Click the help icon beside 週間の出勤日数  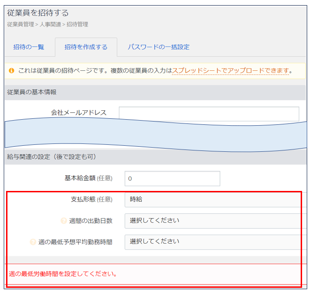click(x=64, y=221)
